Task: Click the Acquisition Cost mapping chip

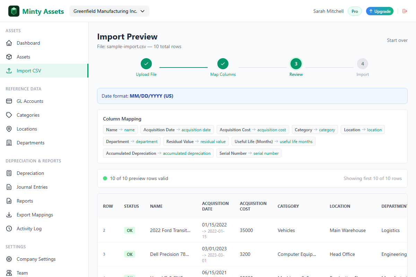Action: (x=253, y=130)
